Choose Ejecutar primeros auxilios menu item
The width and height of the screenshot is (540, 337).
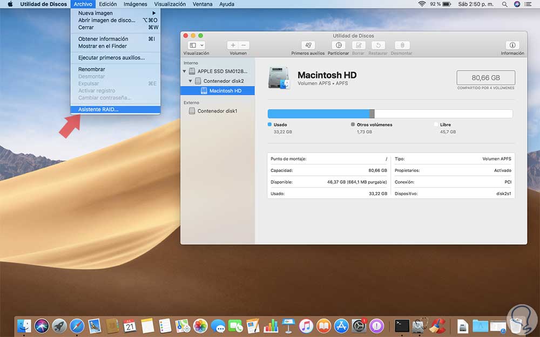(x=116, y=58)
